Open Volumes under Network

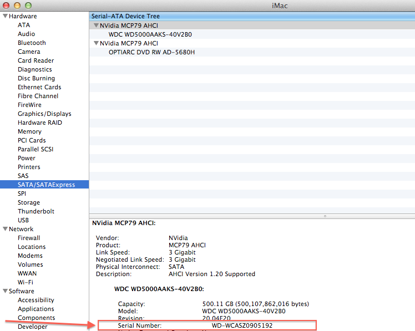pyautogui.click(x=30, y=264)
